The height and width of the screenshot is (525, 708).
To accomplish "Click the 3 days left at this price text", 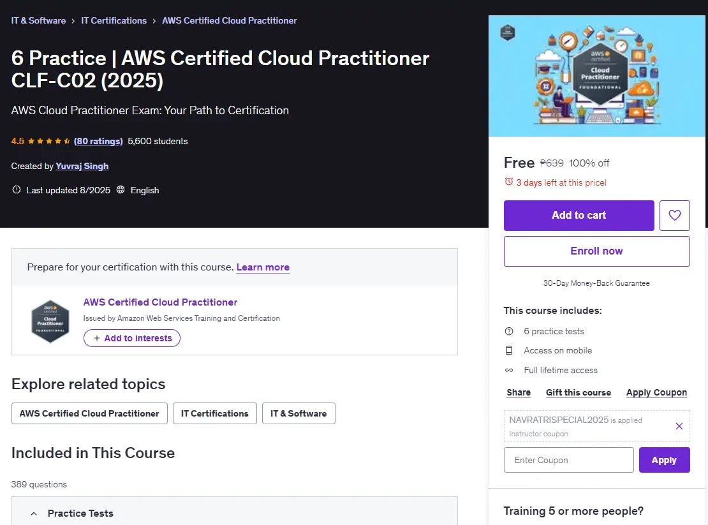I will pos(561,183).
